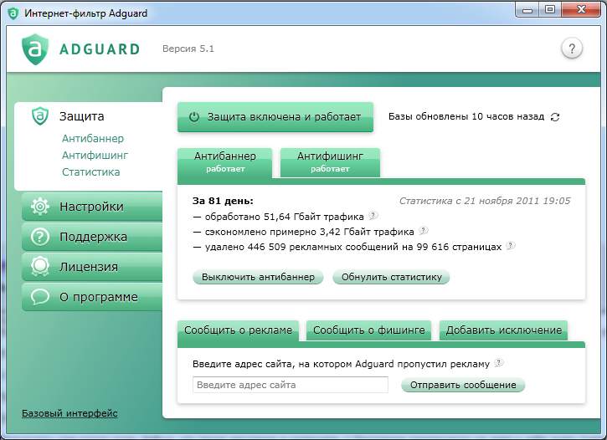Click the gear icon beside Настройки
Viewport: 607px width, 440px height.
[x=40, y=207]
